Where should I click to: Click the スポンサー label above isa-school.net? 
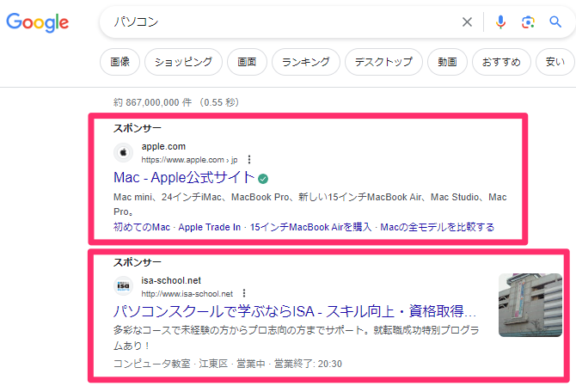tap(138, 262)
